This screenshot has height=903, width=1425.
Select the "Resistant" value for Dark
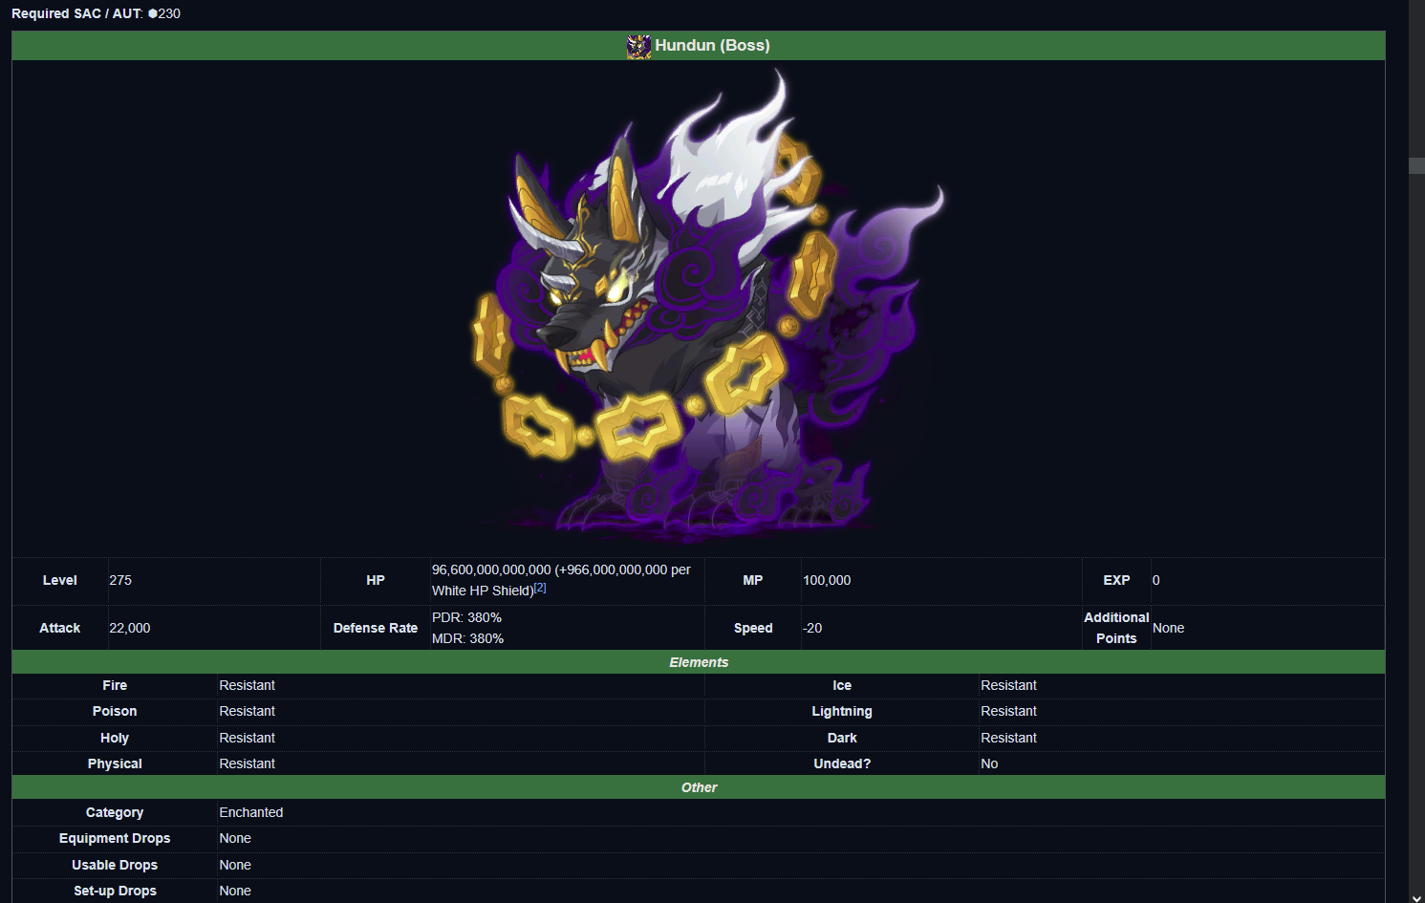1008,738
